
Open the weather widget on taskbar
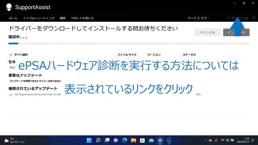15,141
